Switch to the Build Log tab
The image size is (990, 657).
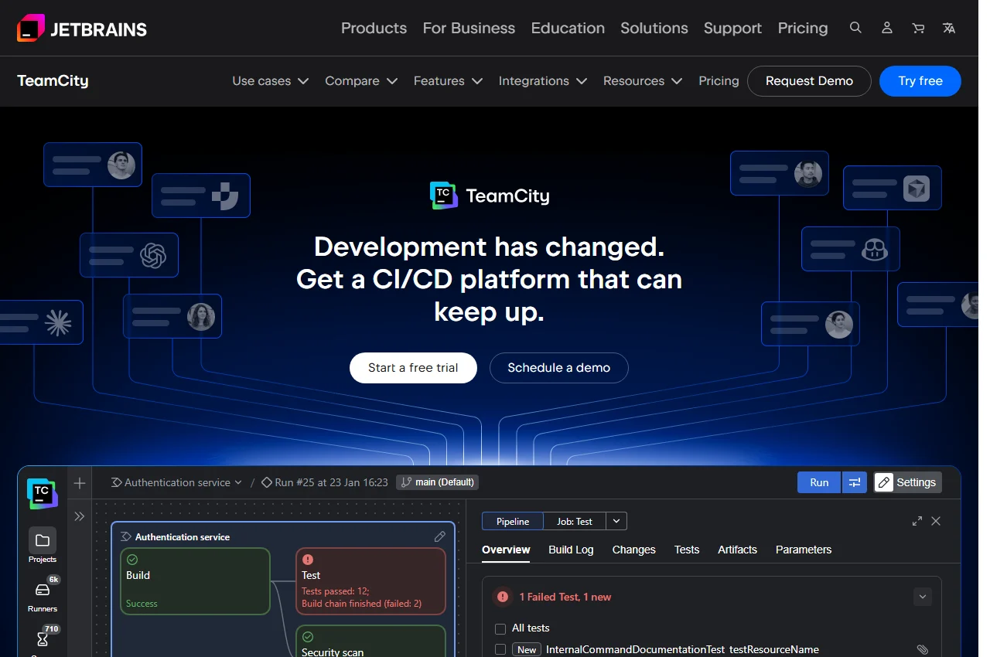tap(571, 550)
